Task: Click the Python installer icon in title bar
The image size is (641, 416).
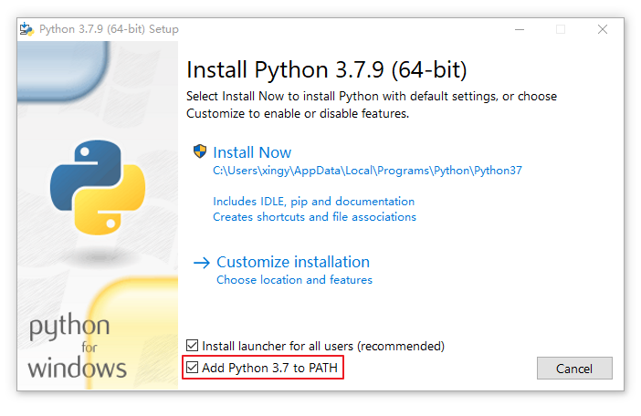Action: click(x=27, y=29)
